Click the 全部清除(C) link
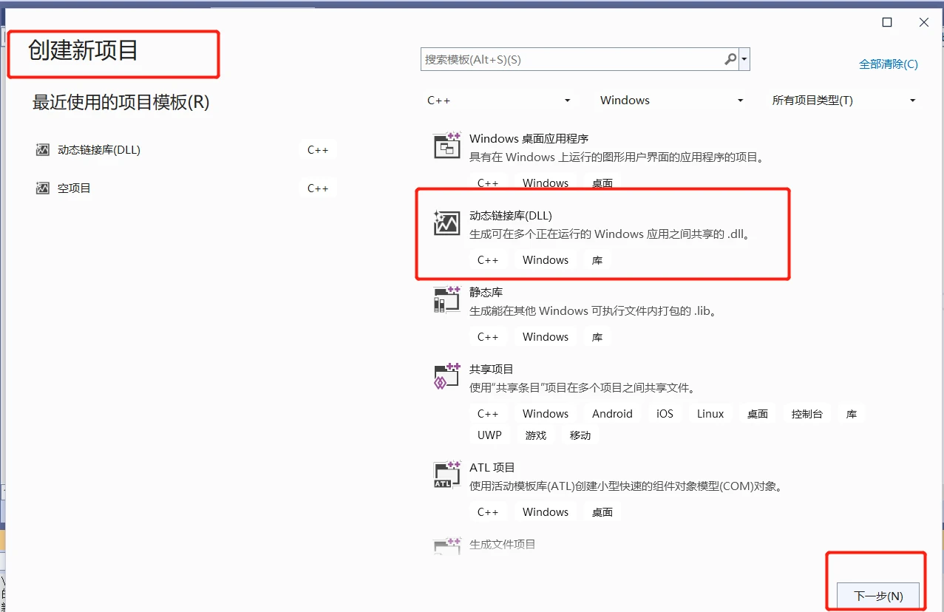944x612 pixels. (888, 64)
